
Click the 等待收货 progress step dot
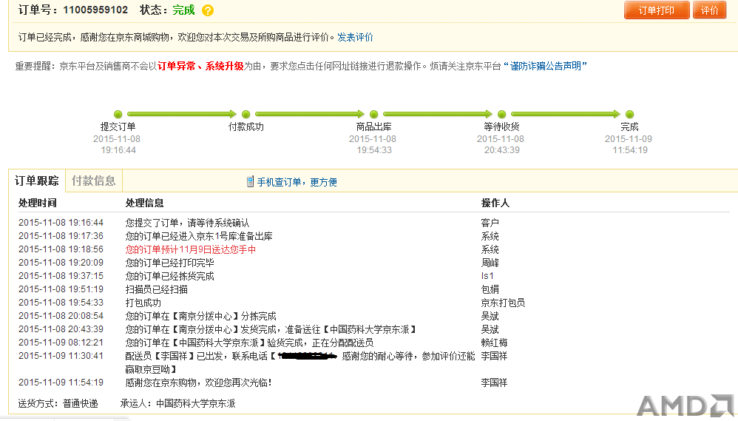point(501,114)
